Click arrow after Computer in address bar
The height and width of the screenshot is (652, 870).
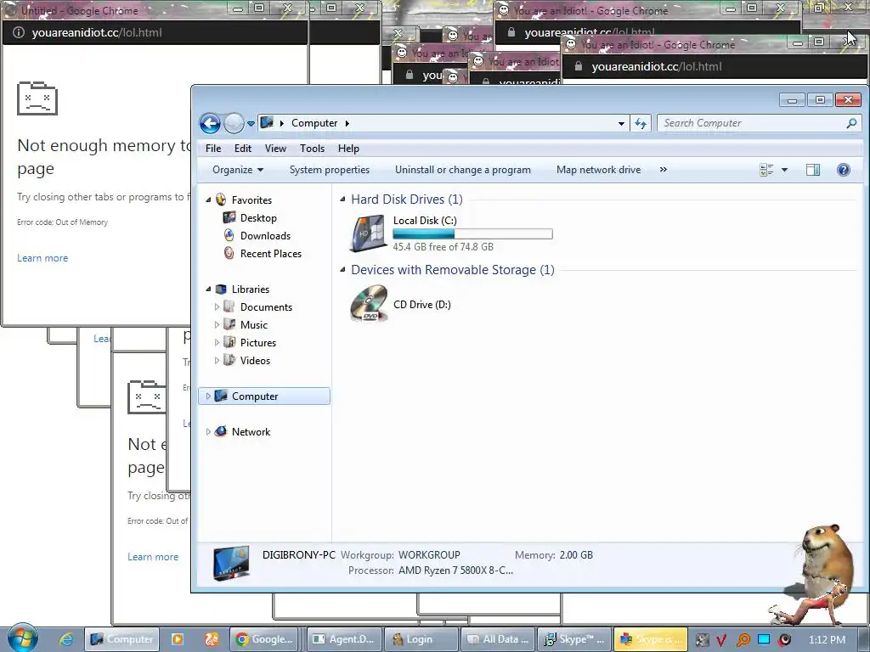(x=347, y=123)
